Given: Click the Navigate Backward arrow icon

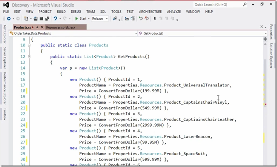Looking at the screenshot, I should pyautogui.click(x=9, y=19).
